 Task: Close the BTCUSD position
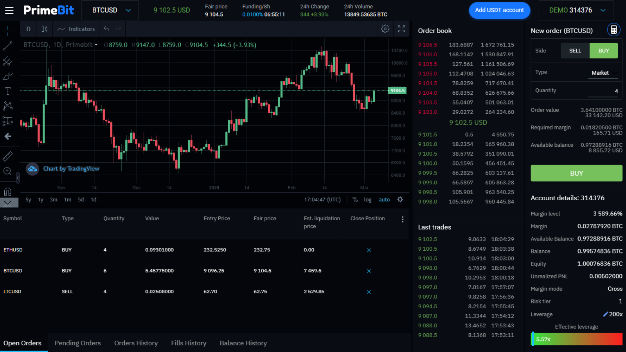pyautogui.click(x=369, y=271)
